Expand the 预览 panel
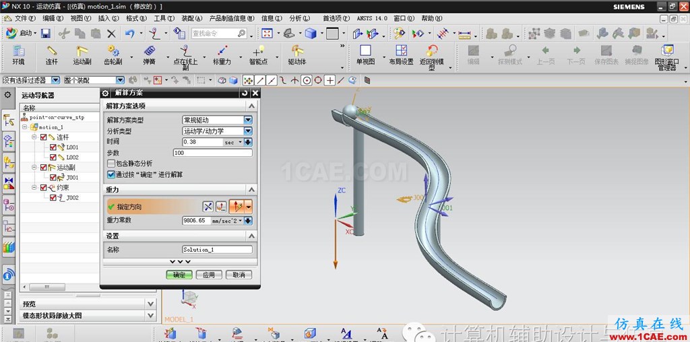 pos(150,304)
